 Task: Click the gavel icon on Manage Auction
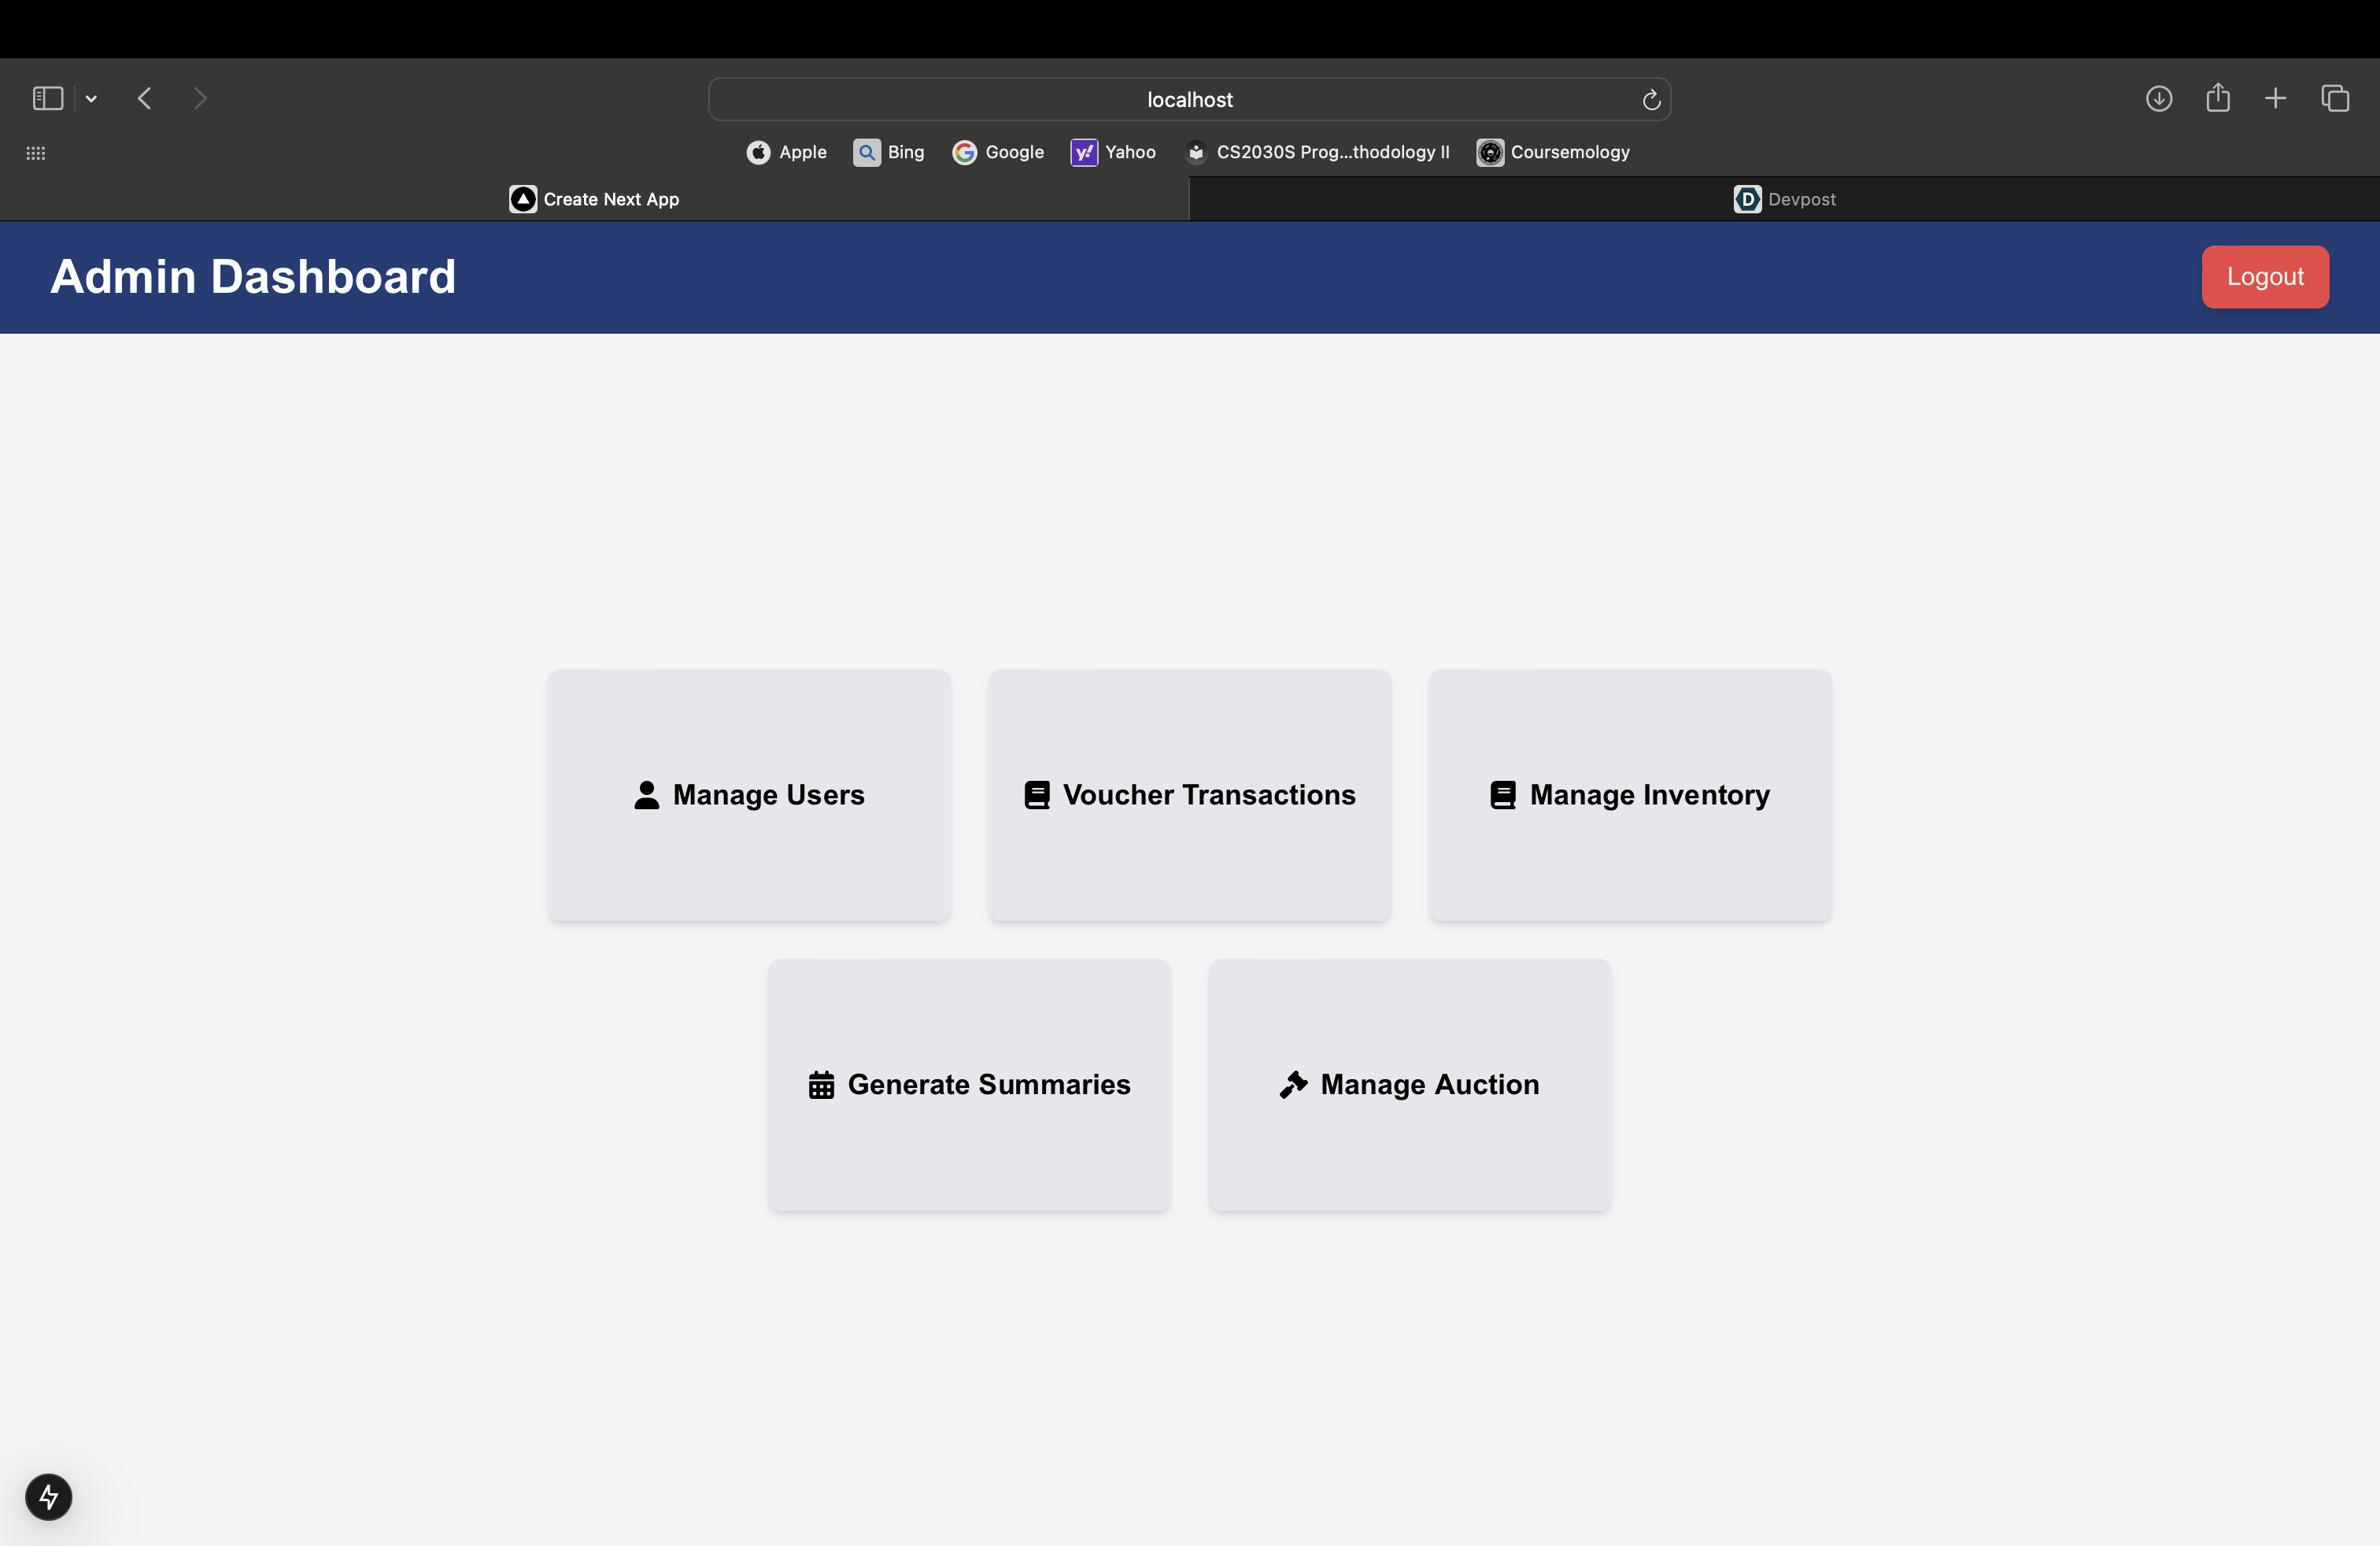[x=1293, y=1085]
